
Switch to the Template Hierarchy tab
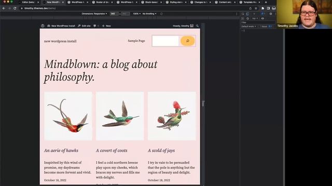[250, 2]
